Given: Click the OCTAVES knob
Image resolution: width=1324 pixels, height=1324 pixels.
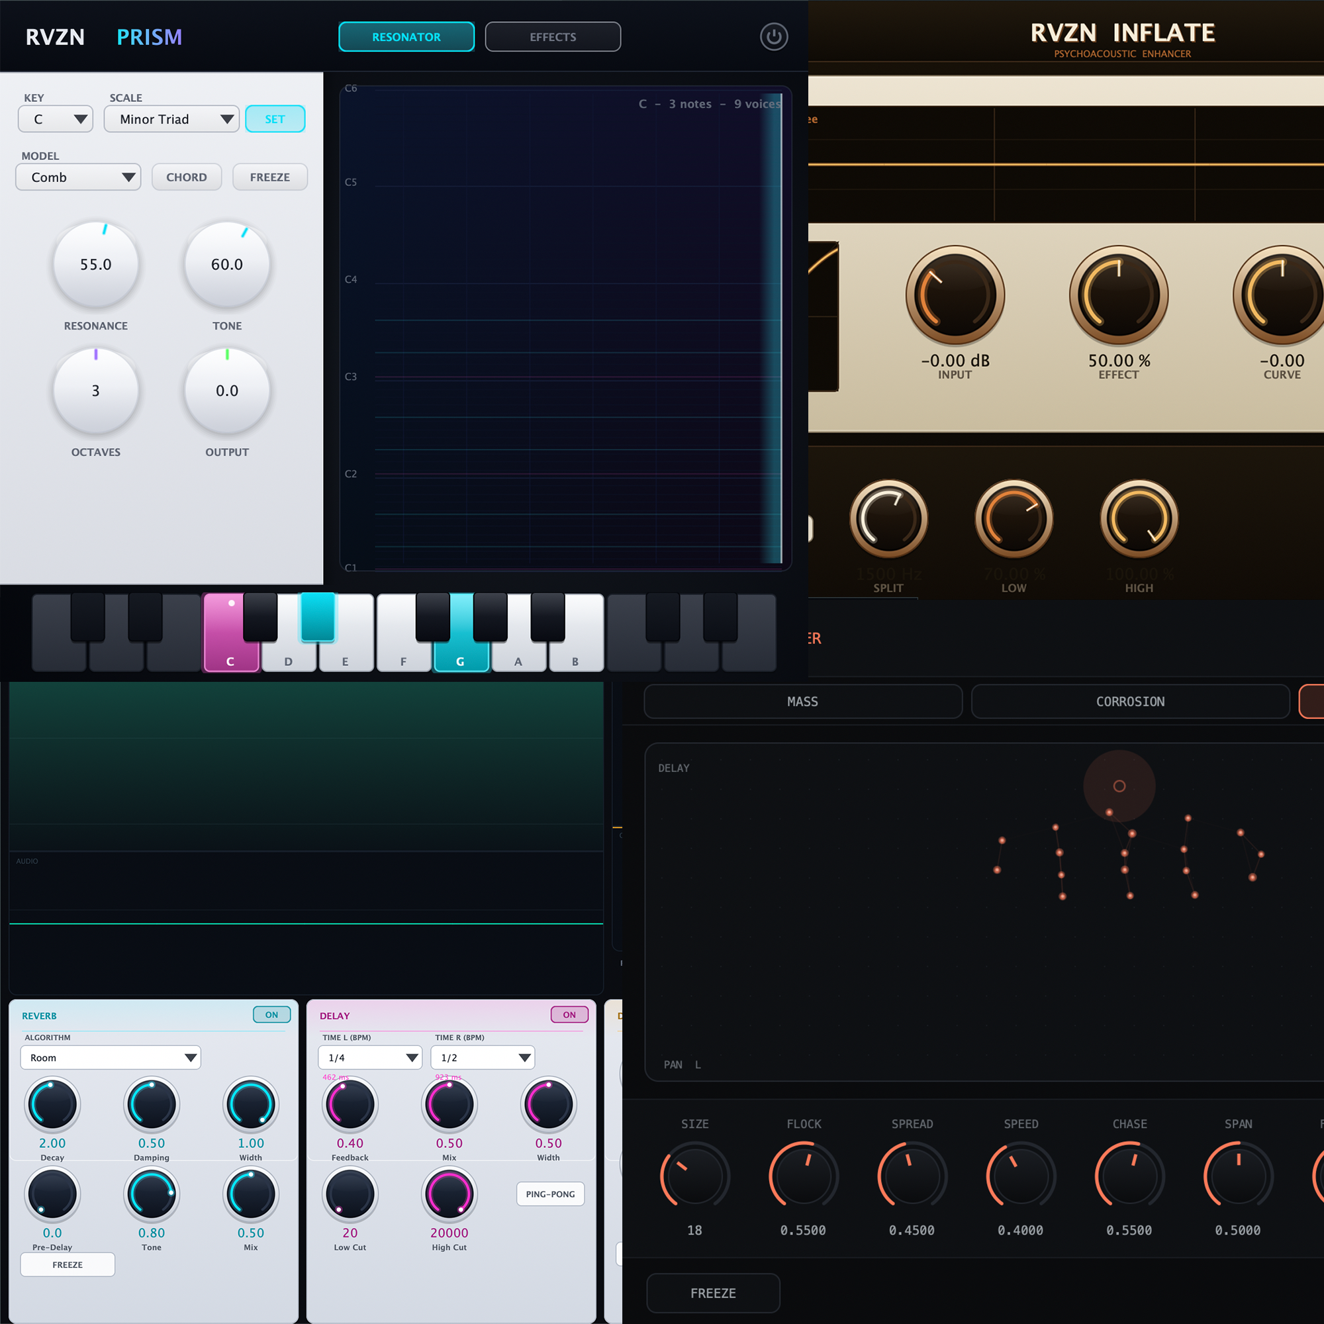Looking at the screenshot, I should click(x=96, y=391).
